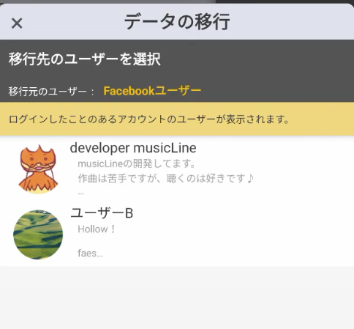Click the 作曲は苦手ですが description line

(166, 178)
